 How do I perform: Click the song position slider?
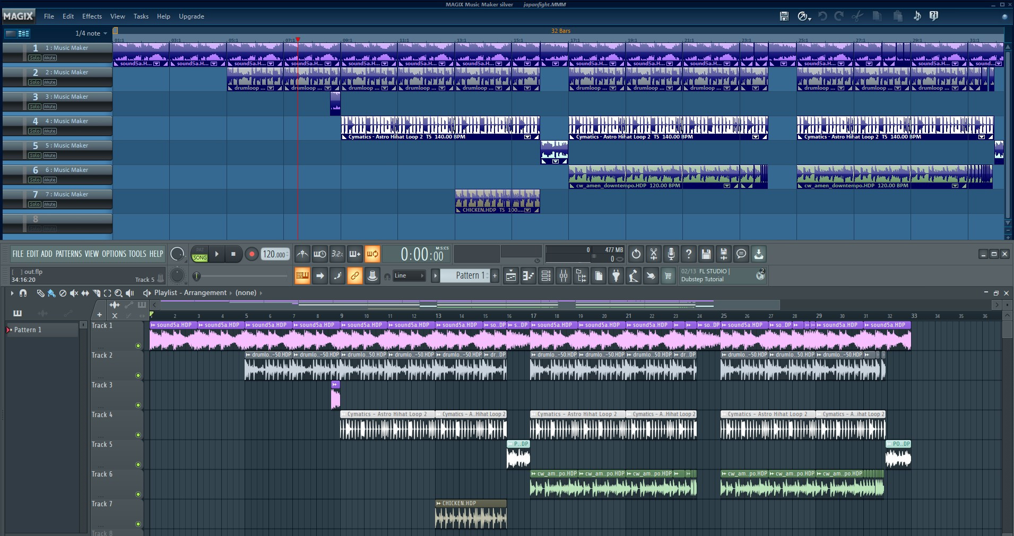click(x=241, y=276)
